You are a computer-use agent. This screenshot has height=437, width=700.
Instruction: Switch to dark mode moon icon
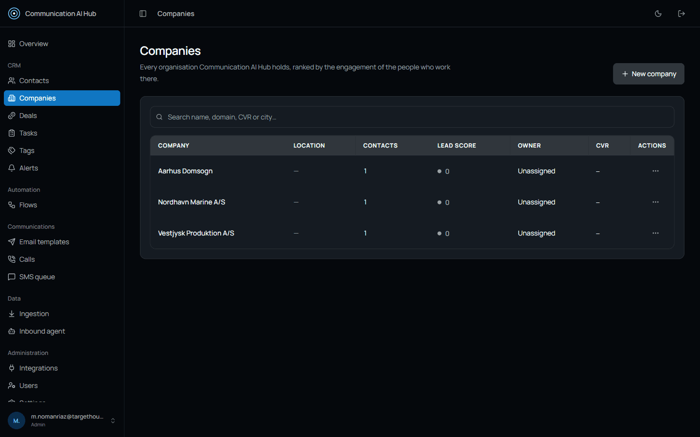coord(658,14)
